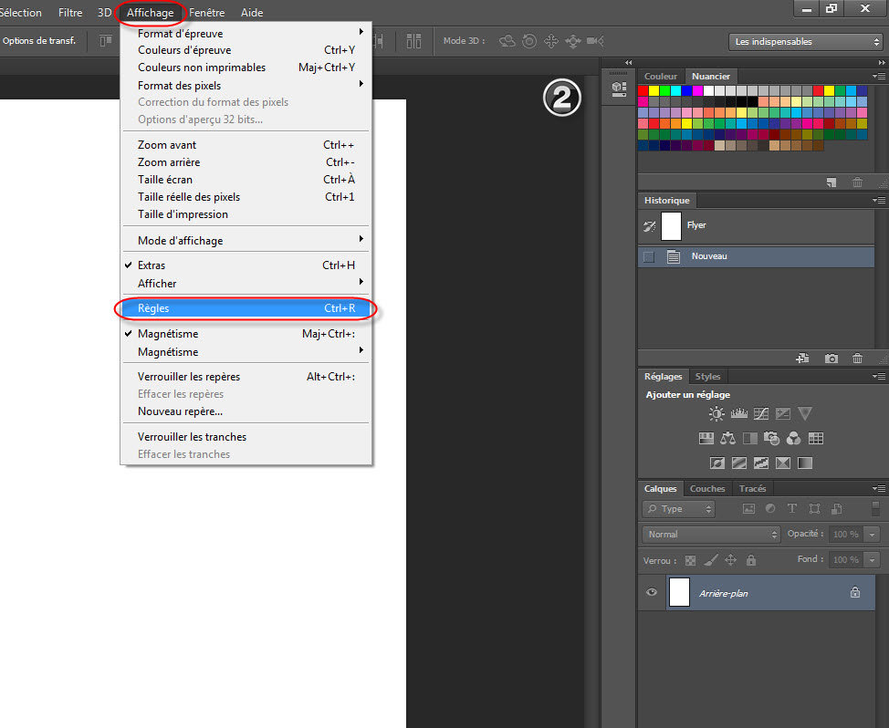Create new document from current history state
The height and width of the screenshot is (728, 889).
[802, 358]
